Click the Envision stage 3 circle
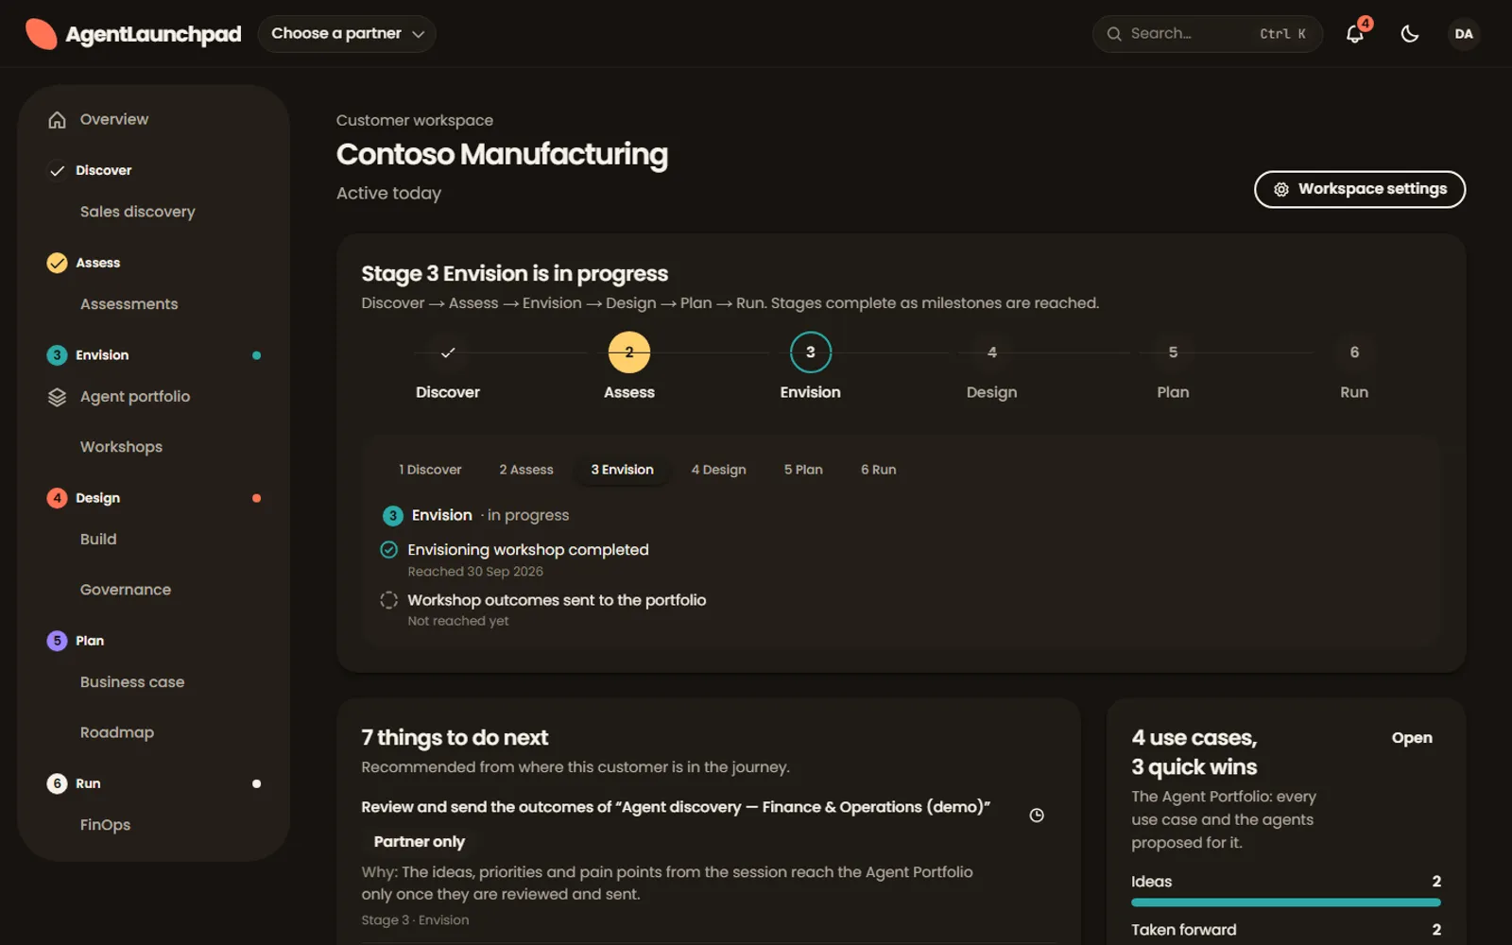Viewport: 1512px width, 945px height. pos(810,352)
